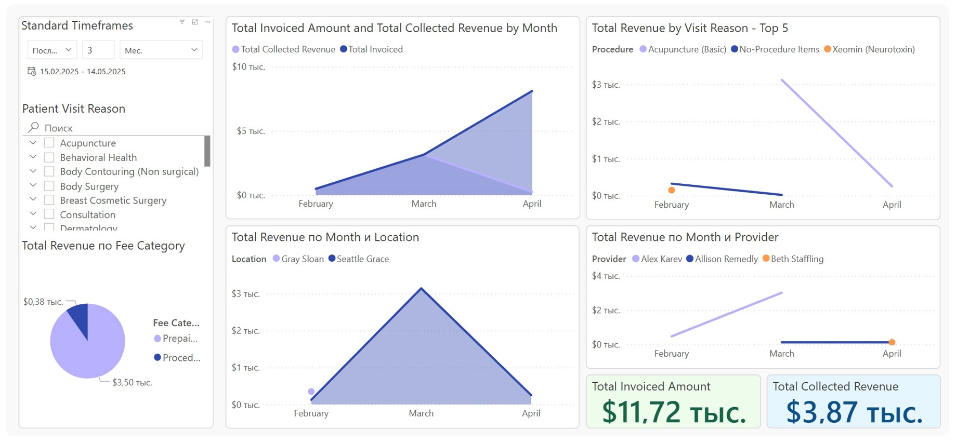Viewport: 956px width, 444px height.
Task: Click the filter icon on Standard Timeframes
Action: pos(182,22)
